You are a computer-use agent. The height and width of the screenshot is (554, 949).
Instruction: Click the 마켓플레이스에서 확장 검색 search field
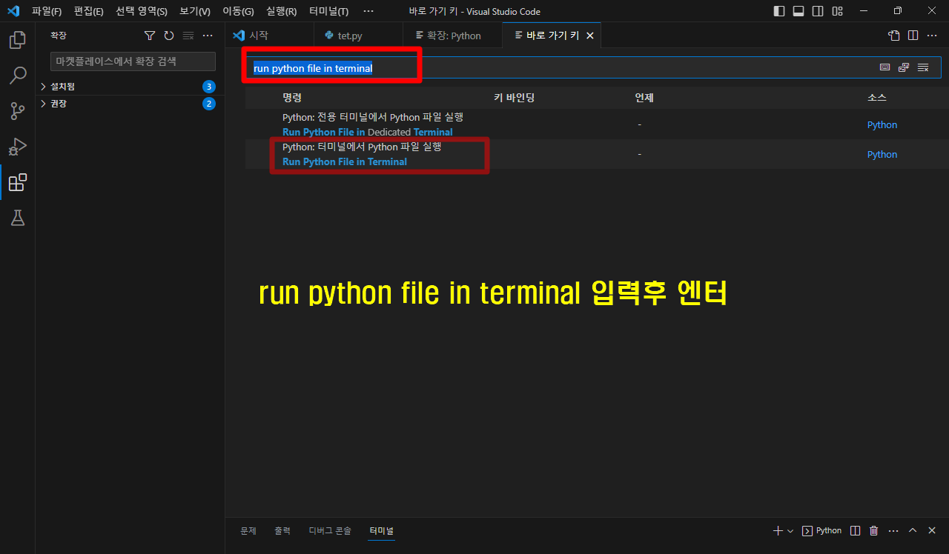coord(132,61)
